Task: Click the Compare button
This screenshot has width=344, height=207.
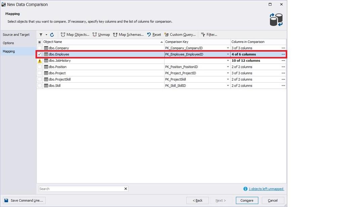Action: 247,200
